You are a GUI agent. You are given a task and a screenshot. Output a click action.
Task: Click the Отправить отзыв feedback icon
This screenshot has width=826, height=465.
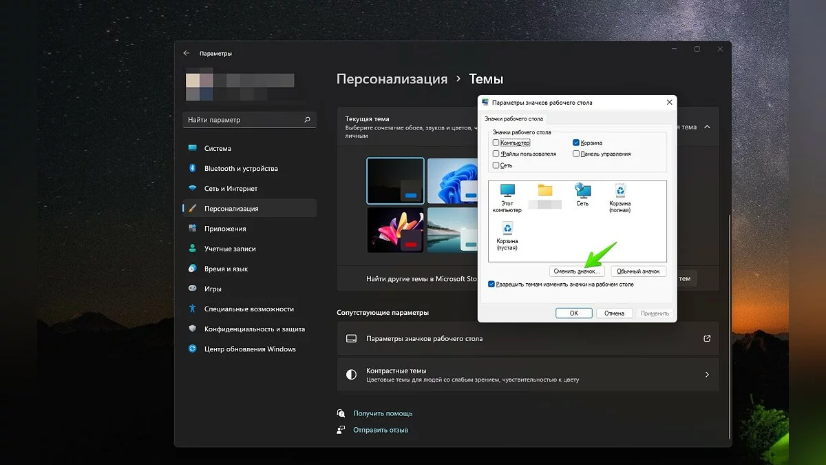pyautogui.click(x=341, y=429)
